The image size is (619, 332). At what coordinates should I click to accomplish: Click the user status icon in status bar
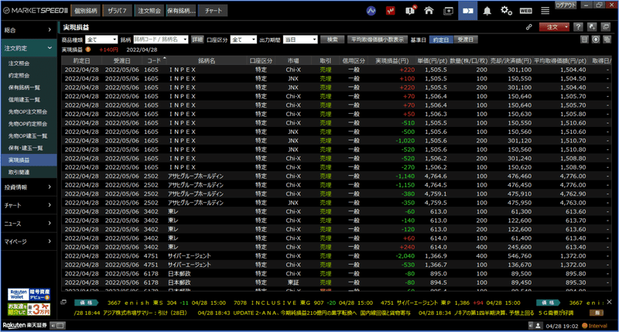pyautogui.click(x=538, y=326)
